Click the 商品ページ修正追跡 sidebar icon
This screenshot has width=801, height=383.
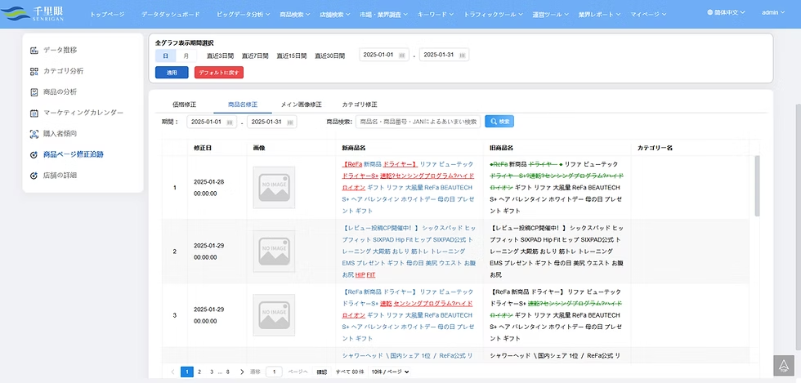click(34, 154)
